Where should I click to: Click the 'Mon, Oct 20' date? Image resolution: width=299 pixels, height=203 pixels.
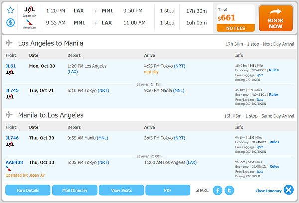pyautogui.click(x=42, y=66)
